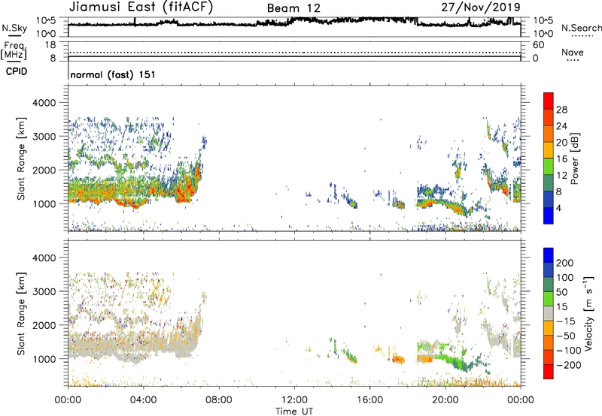Click the power colorbar '28' tick value
Image resolution: width=602 pixels, height=416 pixels.
click(x=561, y=110)
